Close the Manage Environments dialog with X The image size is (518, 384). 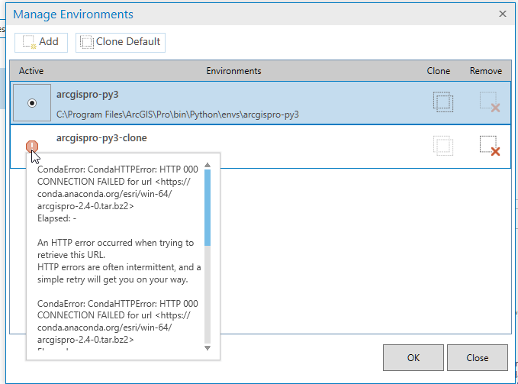tap(503, 14)
